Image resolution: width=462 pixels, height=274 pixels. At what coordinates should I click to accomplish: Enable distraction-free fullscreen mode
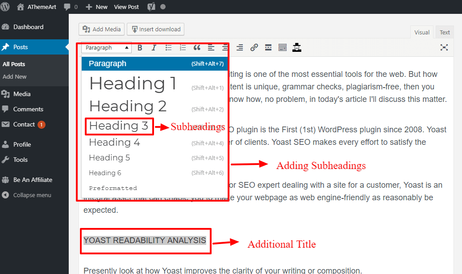click(x=444, y=47)
